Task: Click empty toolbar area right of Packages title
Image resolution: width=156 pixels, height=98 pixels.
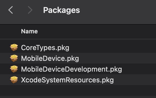Action: pos(117,10)
